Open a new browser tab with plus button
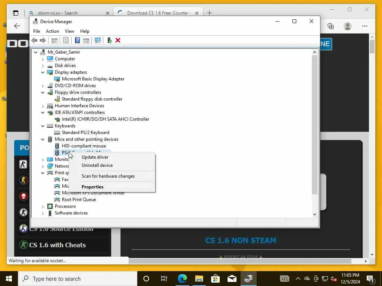382x286 pixels. point(209,13)
